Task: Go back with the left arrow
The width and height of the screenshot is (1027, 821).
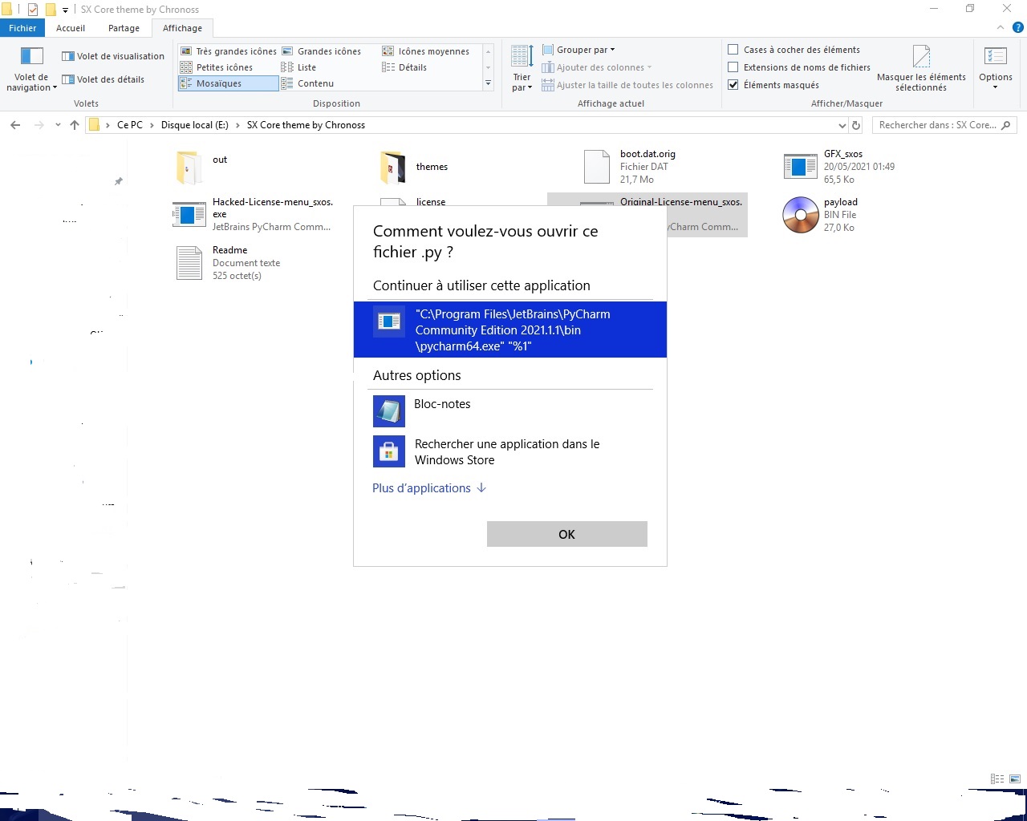Action: tap(15, 125)
